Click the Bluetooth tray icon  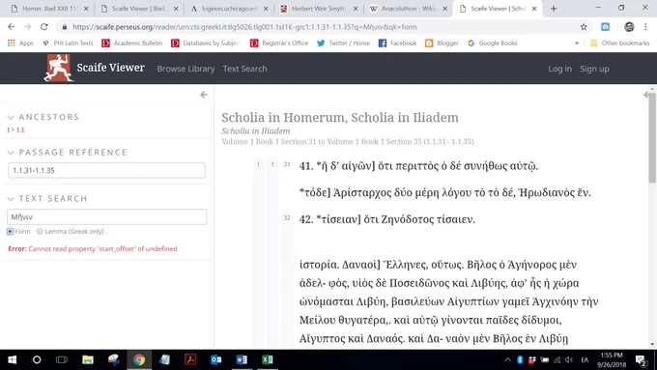(520, 360)
